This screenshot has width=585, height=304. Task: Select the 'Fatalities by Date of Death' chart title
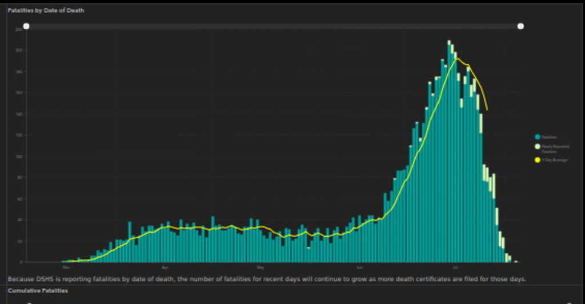pos(46,10)
